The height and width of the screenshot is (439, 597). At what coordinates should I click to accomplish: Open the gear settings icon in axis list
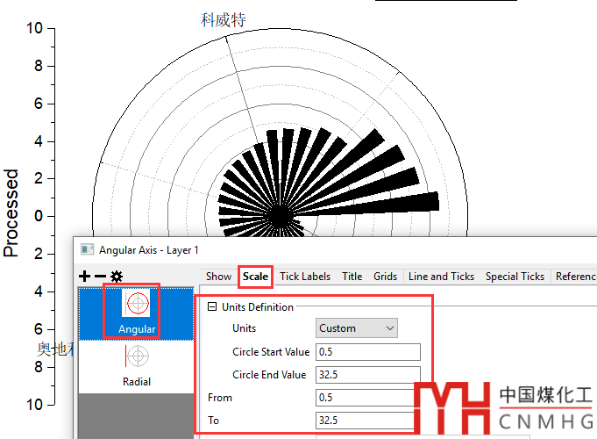(117, 277)
